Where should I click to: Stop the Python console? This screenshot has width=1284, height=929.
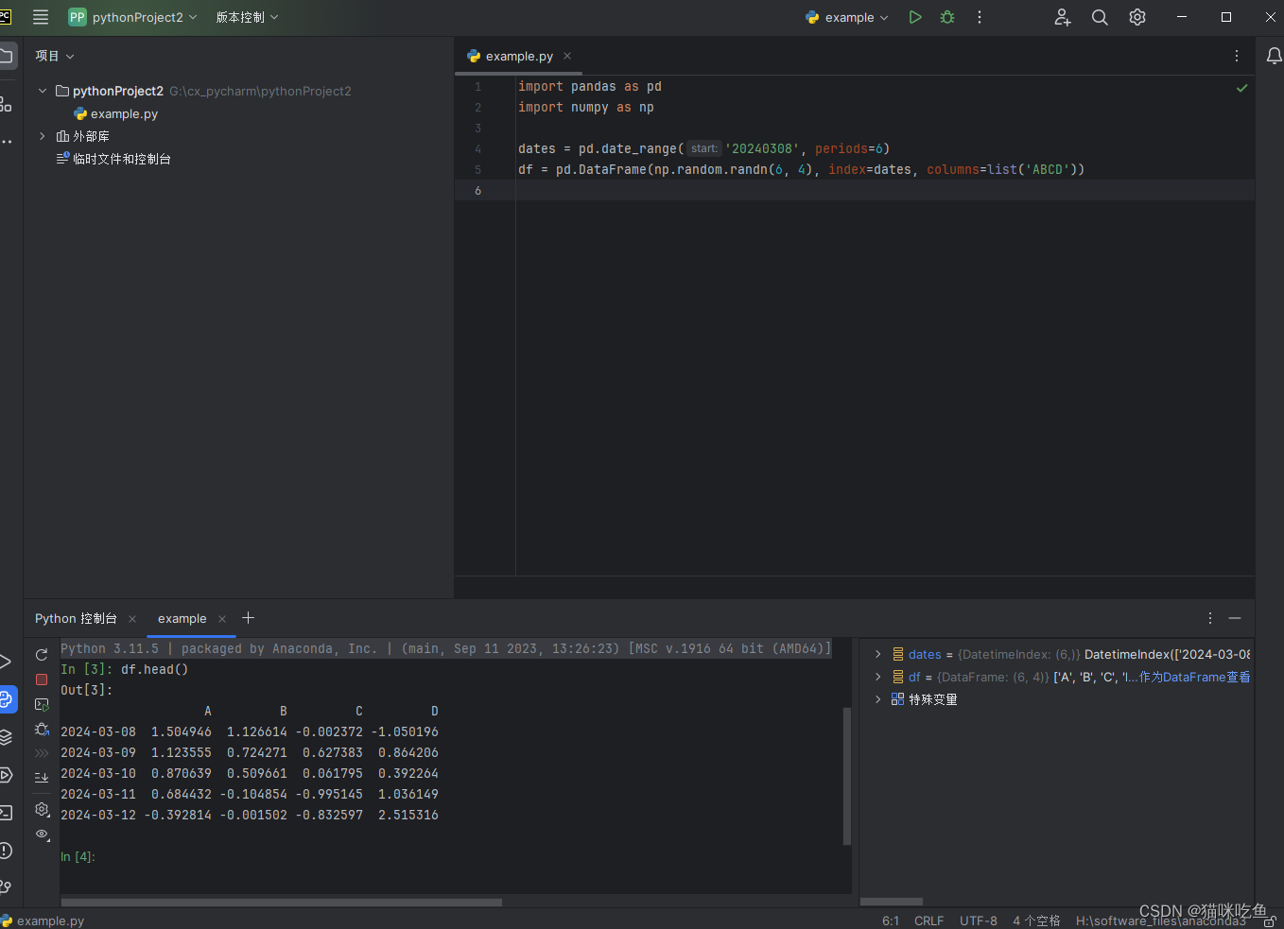pos(42,680)
